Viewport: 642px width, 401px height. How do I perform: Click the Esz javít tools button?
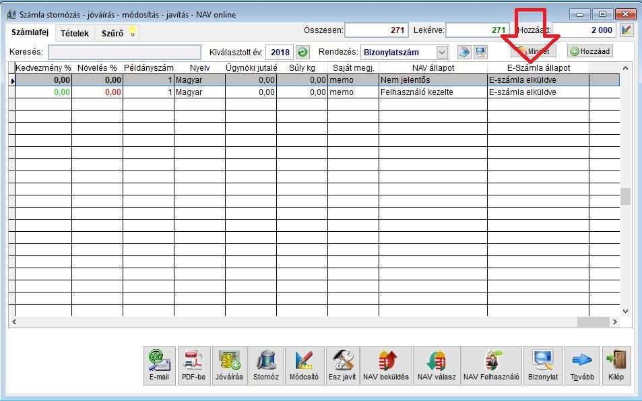point(342,366)
